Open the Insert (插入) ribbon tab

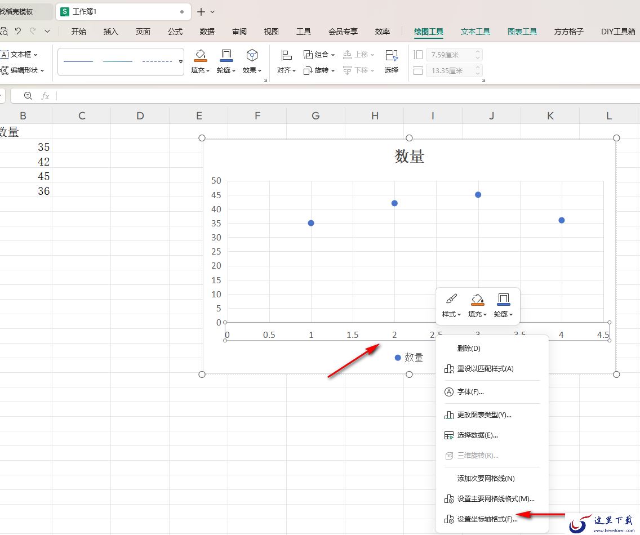(x=110, y=32)
